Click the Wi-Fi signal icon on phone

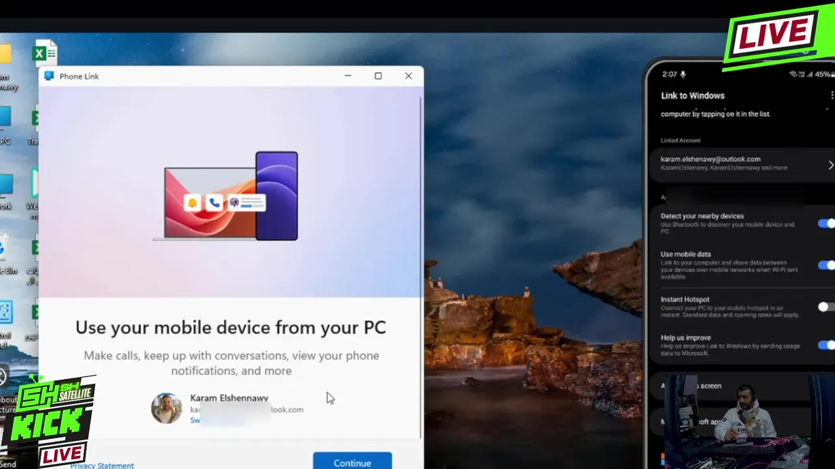793,74
